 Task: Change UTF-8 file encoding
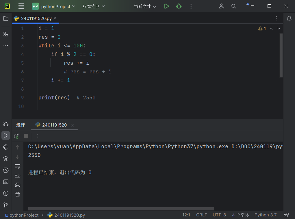(x=219, y=215)
